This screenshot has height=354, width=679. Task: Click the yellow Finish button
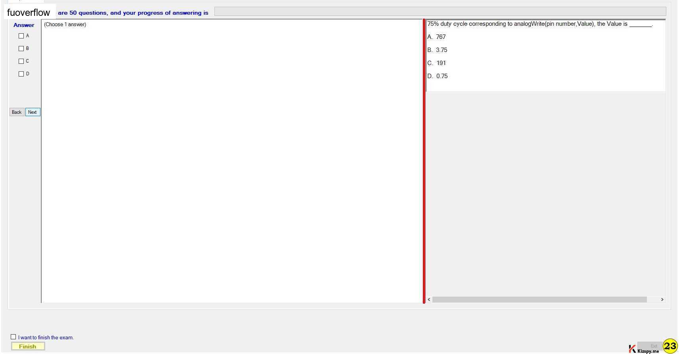pos(28,346)
